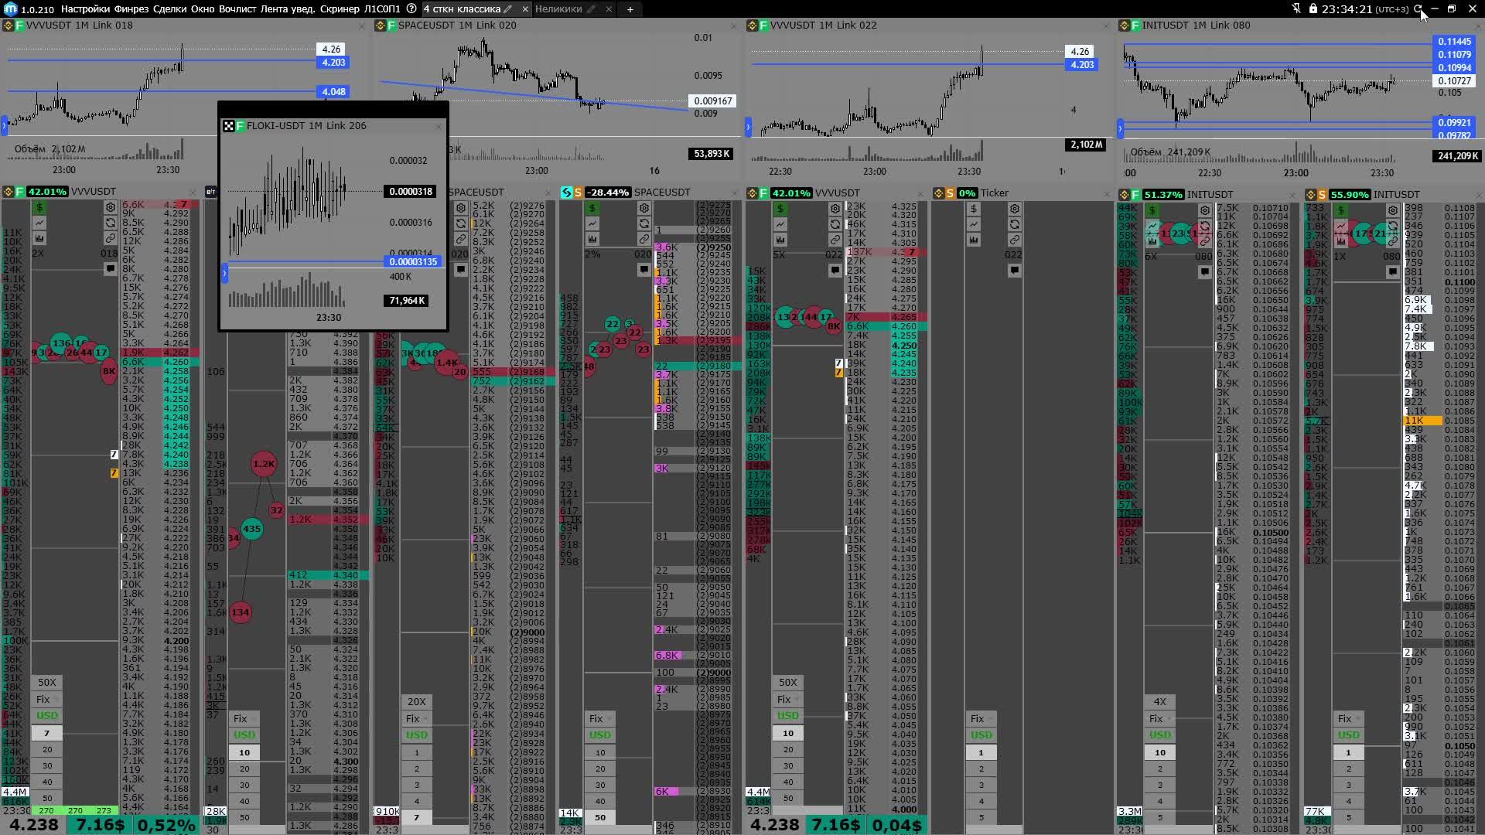Click 4.203 blue price level label on first chart
Viewport: 1485px width, 835px height.
click(333, 63)
